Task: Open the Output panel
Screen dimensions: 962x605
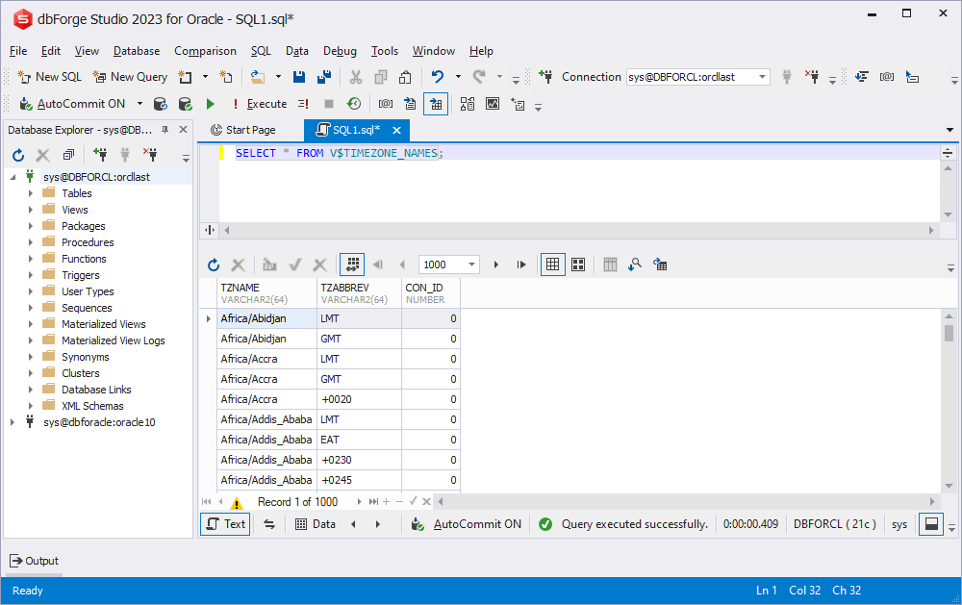Action: [x=35, y=561]
